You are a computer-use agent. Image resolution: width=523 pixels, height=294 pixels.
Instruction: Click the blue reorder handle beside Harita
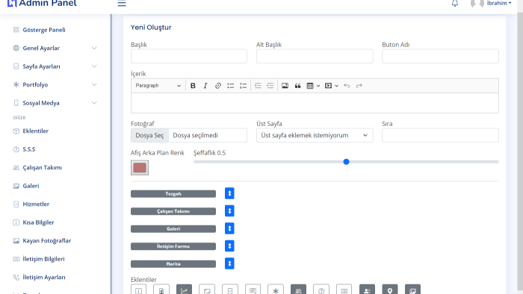[x=229, y=263]
